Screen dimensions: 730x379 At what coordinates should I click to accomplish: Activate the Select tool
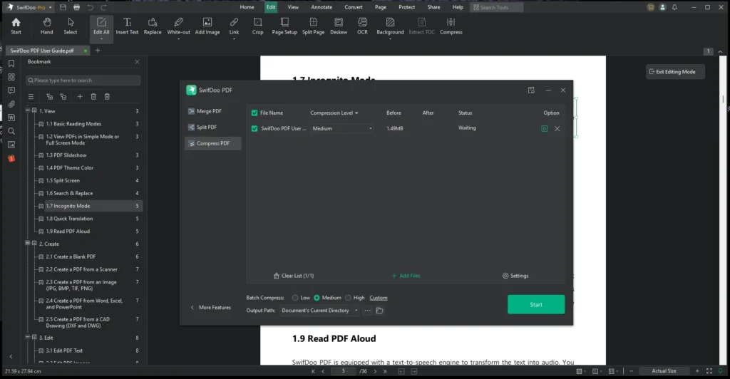(x=71, y=26)
